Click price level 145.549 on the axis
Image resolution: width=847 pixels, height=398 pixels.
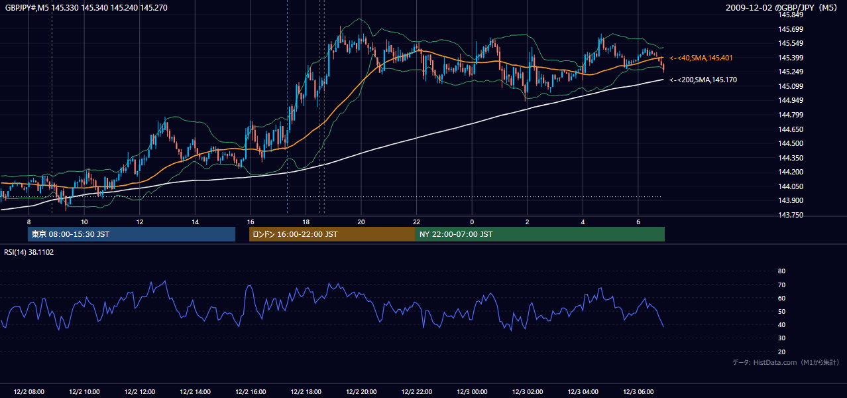click(790, 44)
